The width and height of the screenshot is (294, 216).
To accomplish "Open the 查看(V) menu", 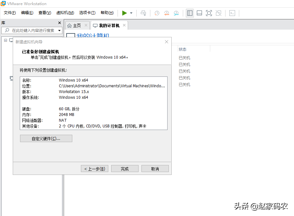I will click(x=45, y=13).
